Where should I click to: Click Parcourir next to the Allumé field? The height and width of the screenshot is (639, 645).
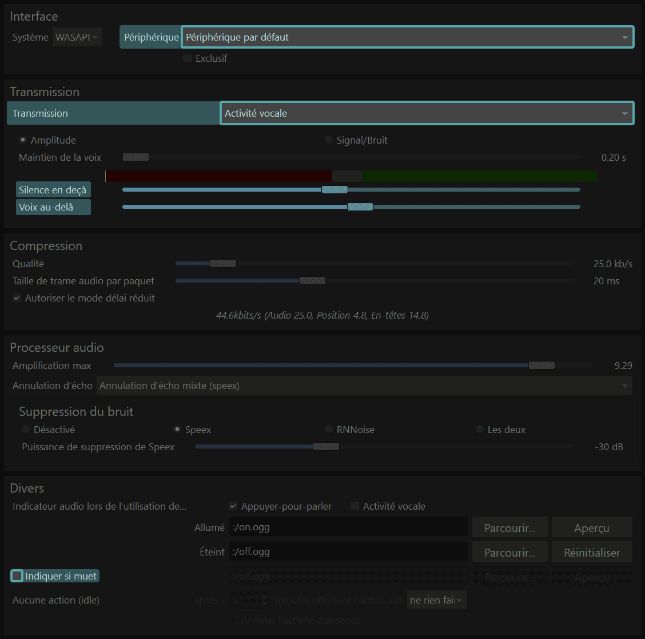pyautogui.click(x=509, y=528)
